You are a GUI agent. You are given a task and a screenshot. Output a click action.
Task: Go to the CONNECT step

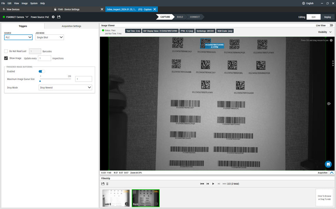pyautogui.click(x=195, y=17)
